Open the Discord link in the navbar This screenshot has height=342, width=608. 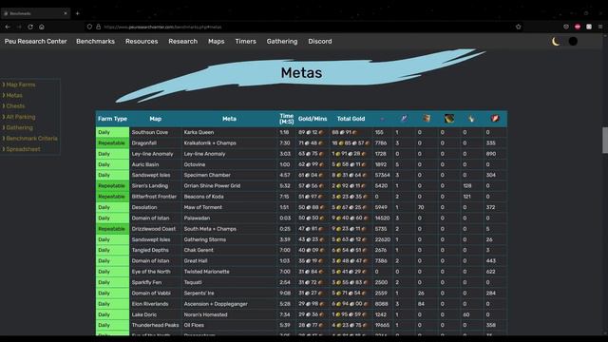coord(320,41)
